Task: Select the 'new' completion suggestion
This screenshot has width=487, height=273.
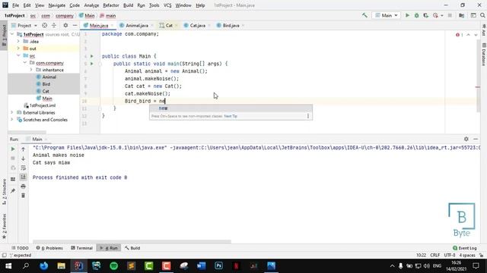Action: (231, 108)
